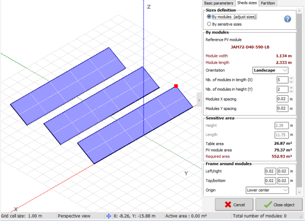Screen dimensions: 305x221
Task: Increase modules in height with up arrow
Action: 291,88
